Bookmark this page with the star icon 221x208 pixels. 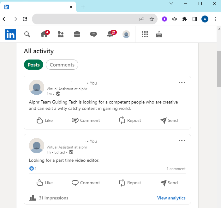click(x=152, y=19)
